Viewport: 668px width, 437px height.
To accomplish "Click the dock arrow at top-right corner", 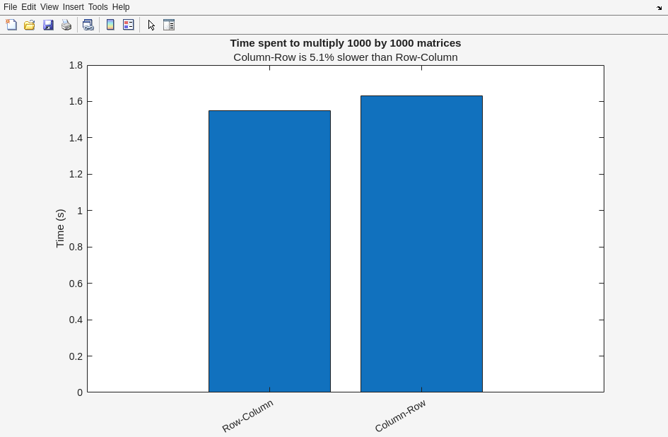I will (x=659, y=8).
